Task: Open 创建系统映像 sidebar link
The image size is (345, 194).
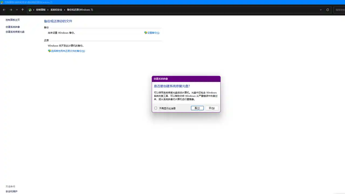Action: (x=13, y=27)
